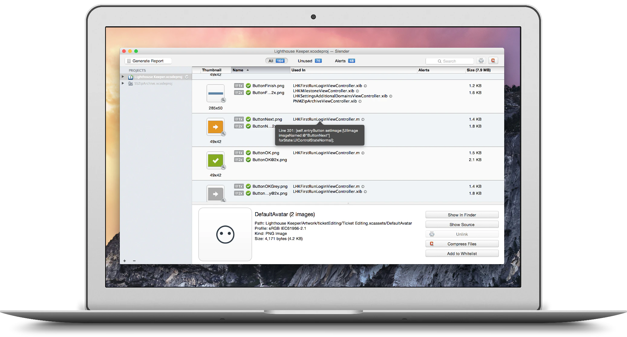The height and width of the screenshot is (337, 627).
Task: Click the plus icon to add a project
Action: [x=125, y=261]
